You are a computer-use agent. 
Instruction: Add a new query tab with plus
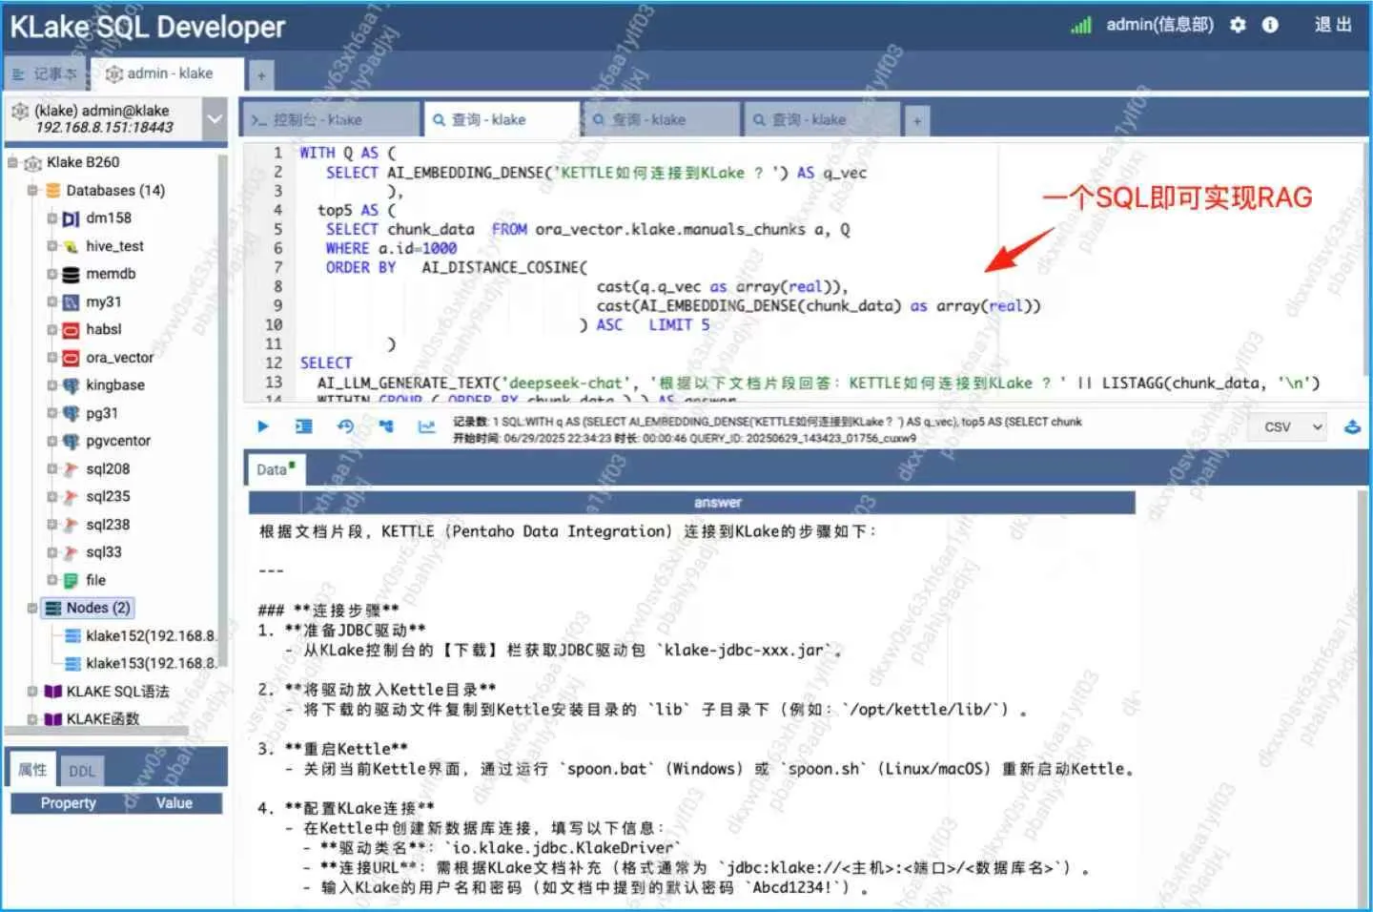[x=916, y=120]
